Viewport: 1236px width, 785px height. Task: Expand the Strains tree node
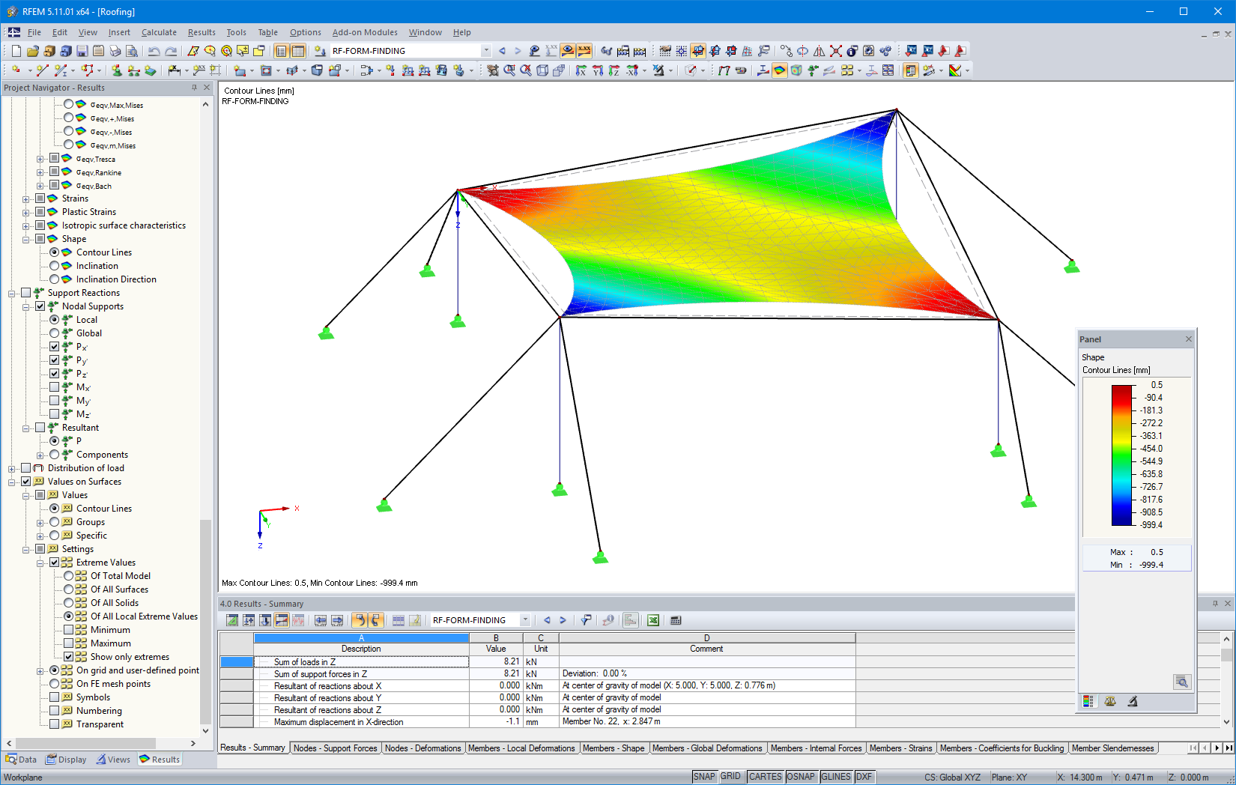(x=26, y=198)
